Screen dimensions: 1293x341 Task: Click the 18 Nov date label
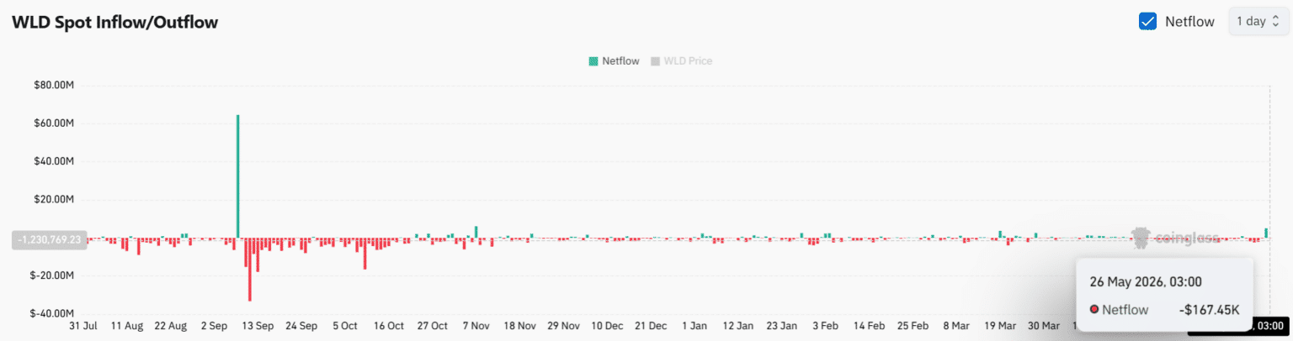(519, 326)
